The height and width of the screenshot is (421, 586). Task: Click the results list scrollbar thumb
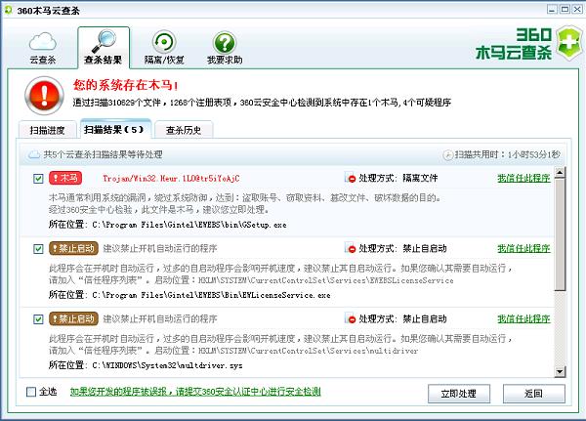pyautogui.click(x=560, y=234)
